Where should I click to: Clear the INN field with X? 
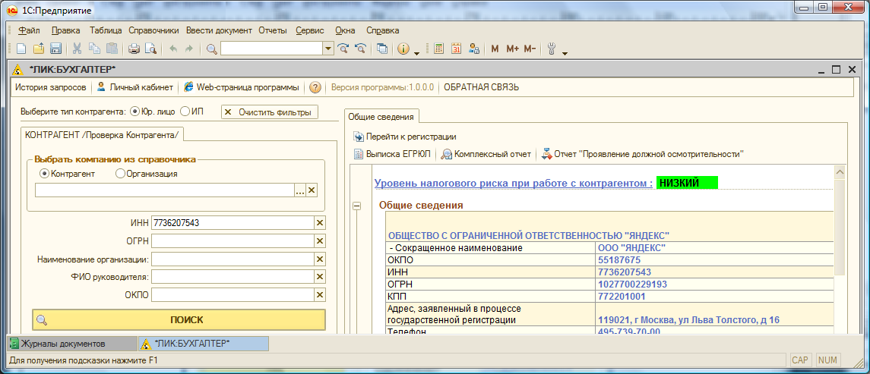(x=320, y=223)
